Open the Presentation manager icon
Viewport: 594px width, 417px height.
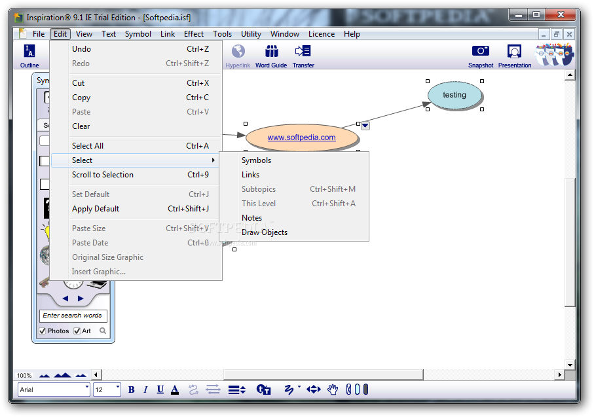(x=515, y=56)
